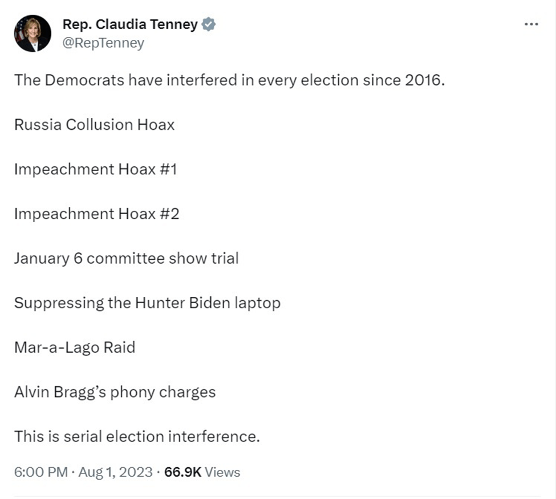Click the blue verified checkmark badge
The height and width of the screenshot is (499, 556).
pos(209,24)
